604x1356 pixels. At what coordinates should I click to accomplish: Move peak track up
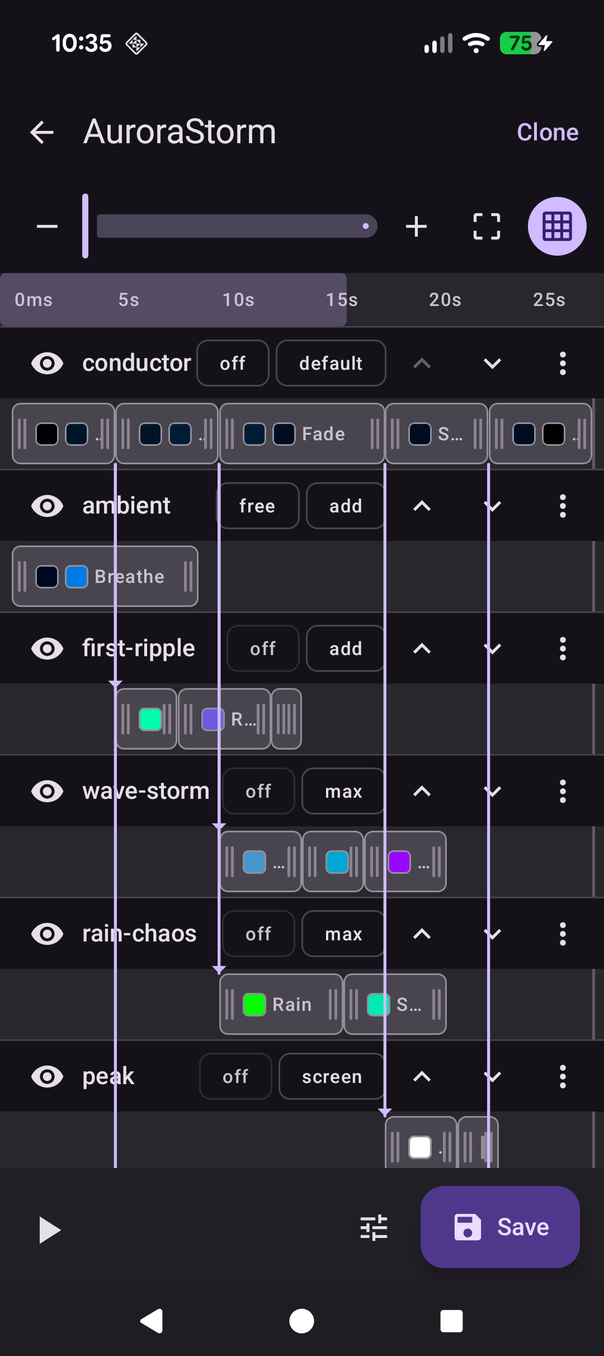pos(422,1077)
